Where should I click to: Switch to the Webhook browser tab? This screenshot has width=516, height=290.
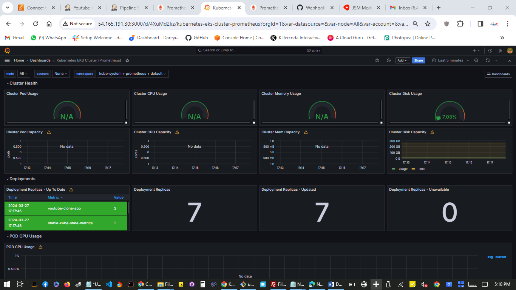(315, 8)
